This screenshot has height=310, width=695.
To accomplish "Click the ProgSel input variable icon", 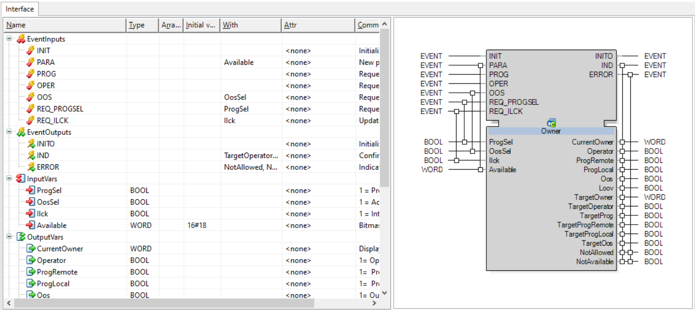I will pos(31,190).
